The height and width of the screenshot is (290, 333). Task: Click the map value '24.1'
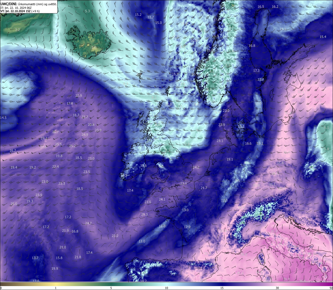(x=162, y=199)
